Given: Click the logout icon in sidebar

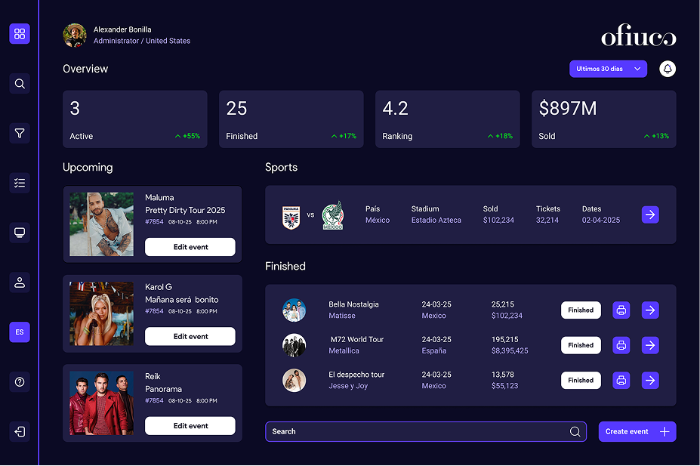Looking at the screenshot, I should pyautogui.click(x=20, y=432).
